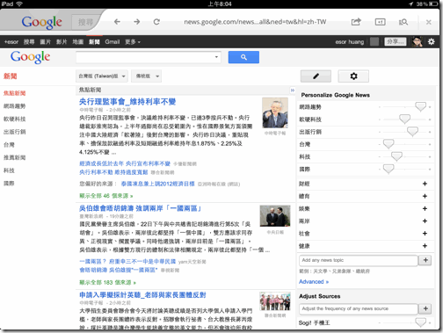Viewport: 443px width, 333px height.
Task: Open the 傳統版 layout dropdown
Action: point(146,76)
